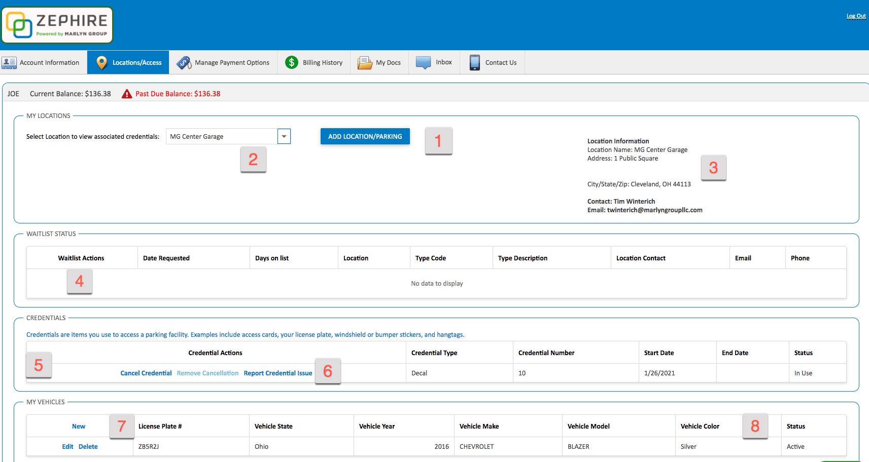Add a vehicle with the New link
Viewport: 869px width, 462px height.
79,427
